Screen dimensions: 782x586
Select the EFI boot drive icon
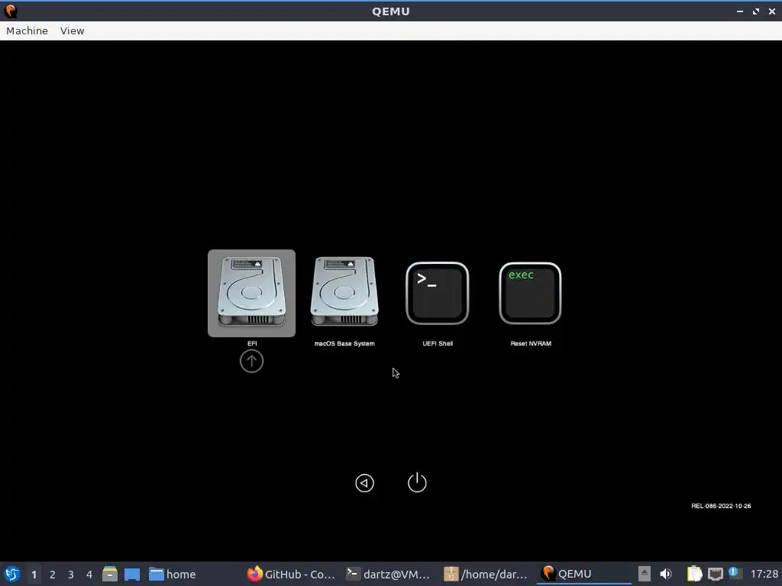pyautogui.click(x=251, y=293)
